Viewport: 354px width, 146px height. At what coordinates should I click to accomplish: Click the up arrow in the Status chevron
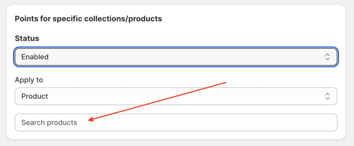pos(327,55)
